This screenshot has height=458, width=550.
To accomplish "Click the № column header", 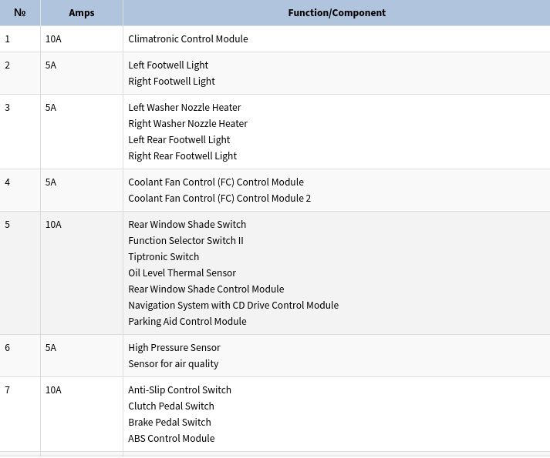I will click(x=20, y=12).
